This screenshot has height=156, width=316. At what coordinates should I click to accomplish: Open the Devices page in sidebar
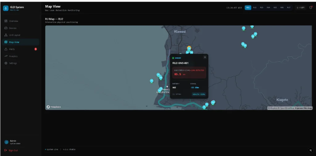coord(20,28)
